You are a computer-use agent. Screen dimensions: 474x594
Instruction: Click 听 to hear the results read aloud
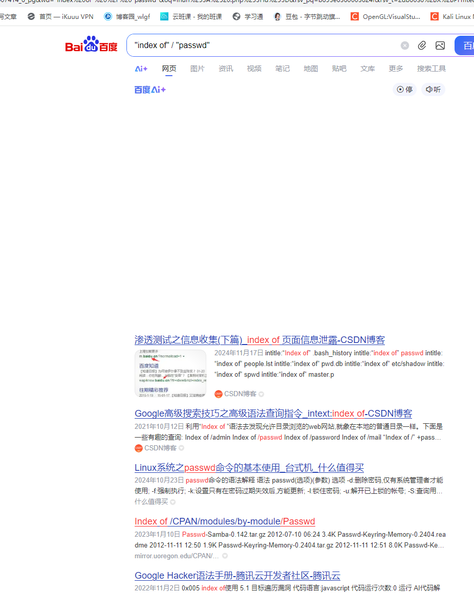click(433, 89)
